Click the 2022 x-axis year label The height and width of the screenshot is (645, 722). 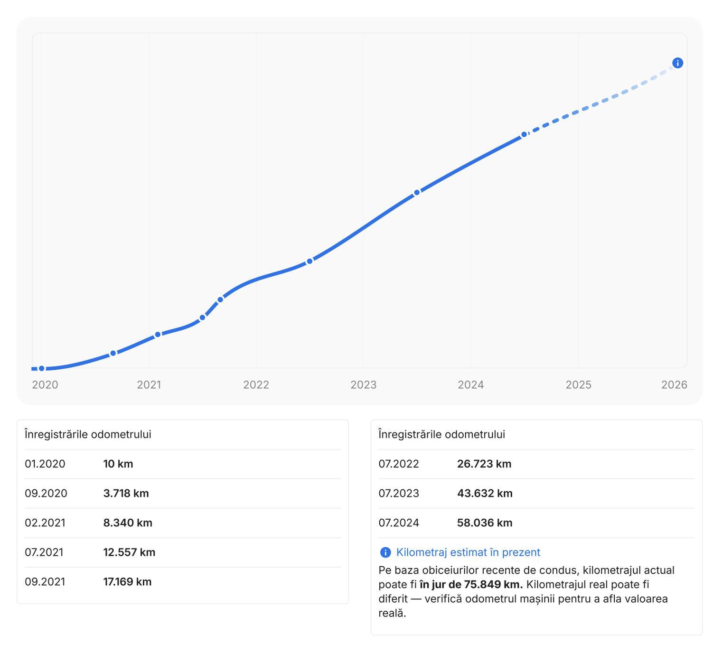256,385
